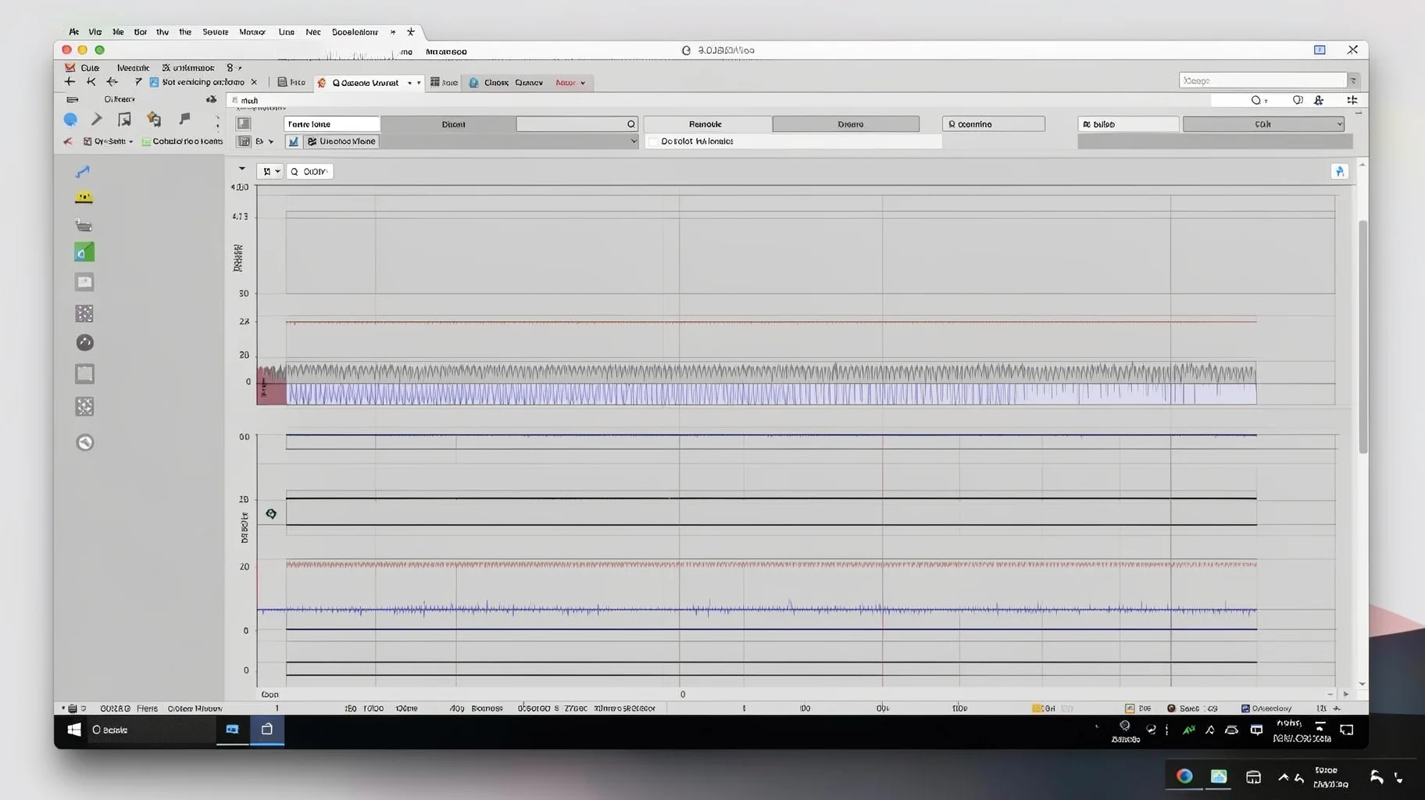Image resolution: width=1425 pixels, height=800 pixels.
Task: Click the red back-arrow icon under toolbar
Action: click(68, 141)
